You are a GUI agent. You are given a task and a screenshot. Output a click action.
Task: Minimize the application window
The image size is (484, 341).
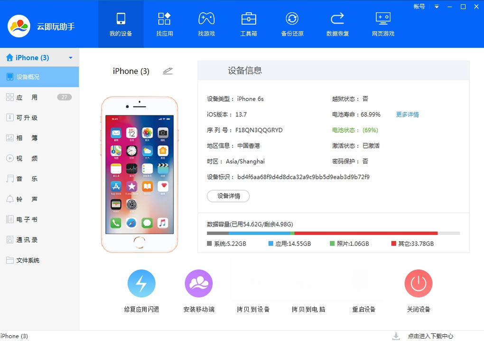pyautogui.click(x=450, y=7)
